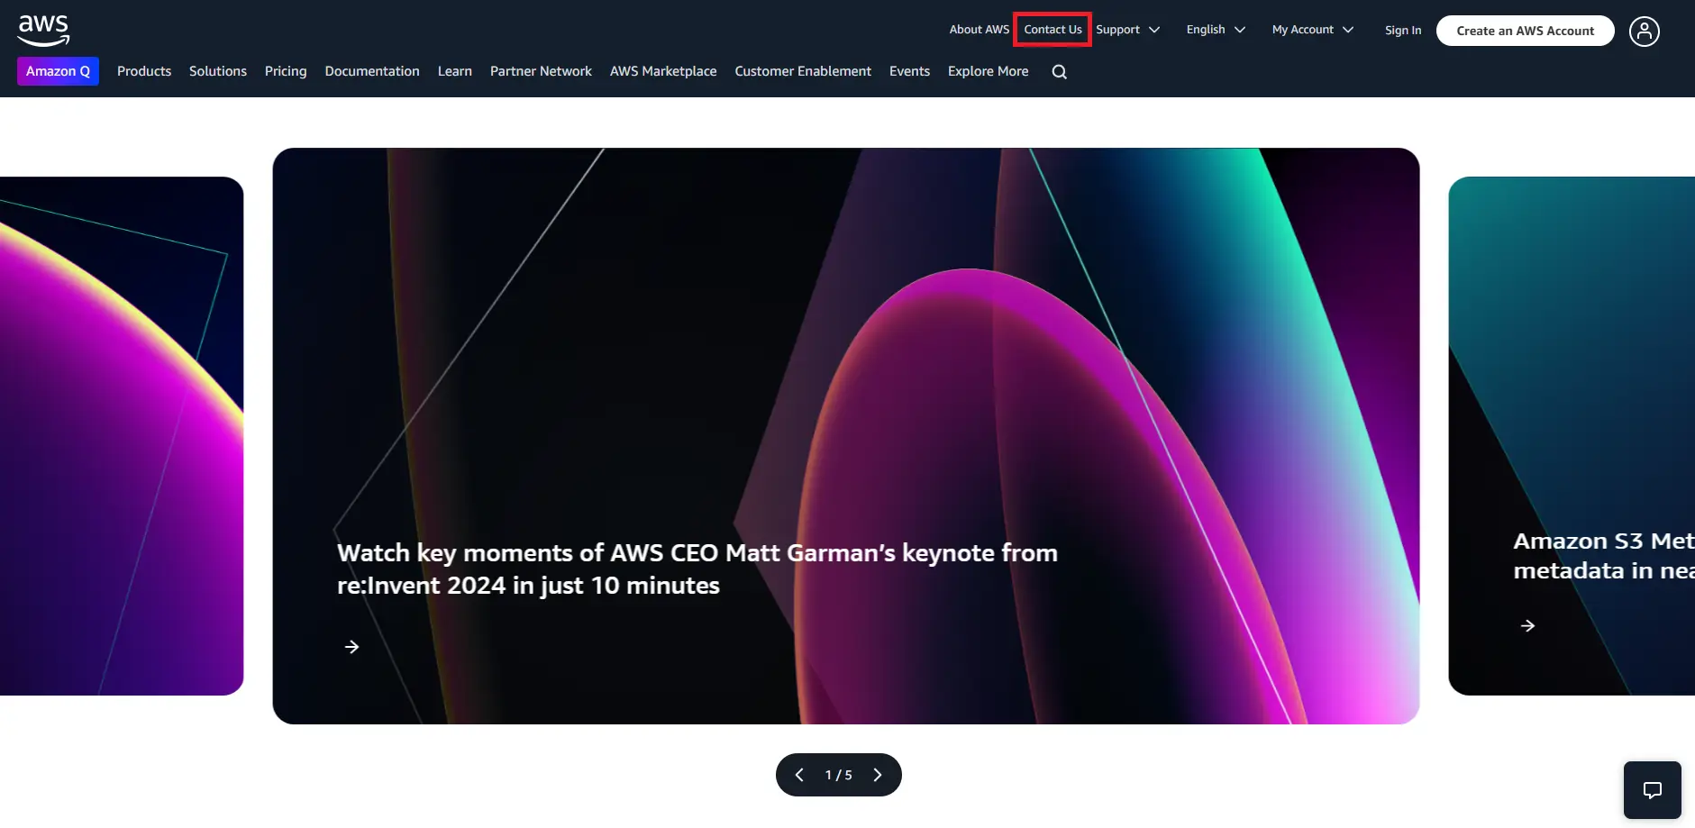Screen dimensions: 1695x828
Task: Click the user profile avatar icon
Action: point(1645,32)
